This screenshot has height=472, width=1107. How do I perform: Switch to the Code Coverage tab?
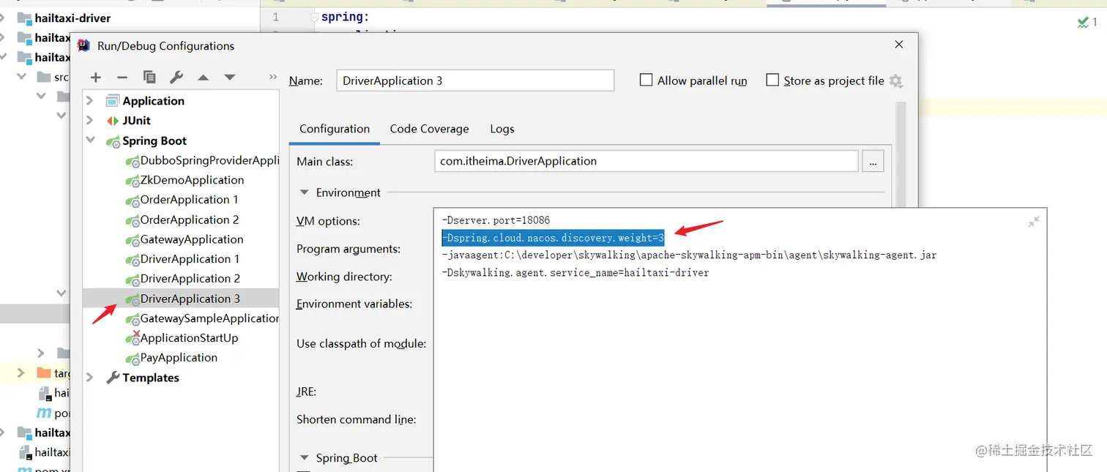[x=429, y=129]
